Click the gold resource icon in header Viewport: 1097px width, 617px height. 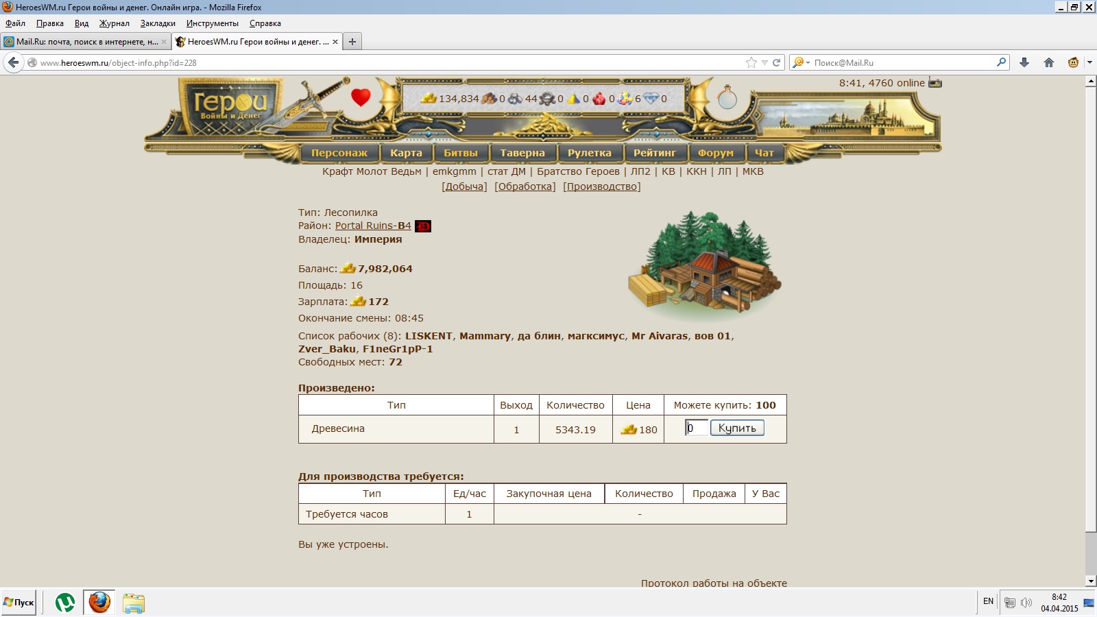pos(429,98)
